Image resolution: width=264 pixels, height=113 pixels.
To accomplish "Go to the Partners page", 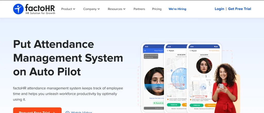I will (x=139, y=9).
